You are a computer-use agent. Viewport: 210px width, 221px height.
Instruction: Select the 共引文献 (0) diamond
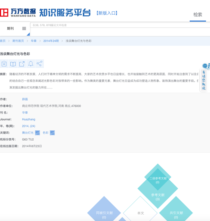pos(176,213)
